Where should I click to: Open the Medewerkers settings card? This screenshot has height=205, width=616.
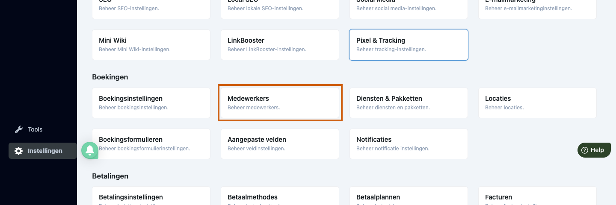pos(280,103)
